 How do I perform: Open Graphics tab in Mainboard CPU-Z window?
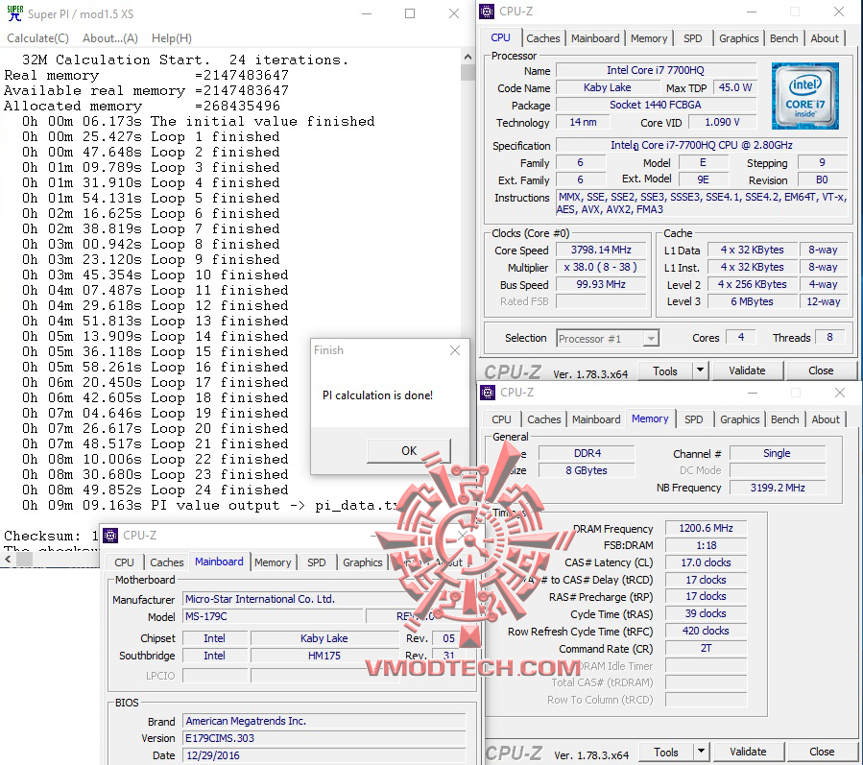362,562
